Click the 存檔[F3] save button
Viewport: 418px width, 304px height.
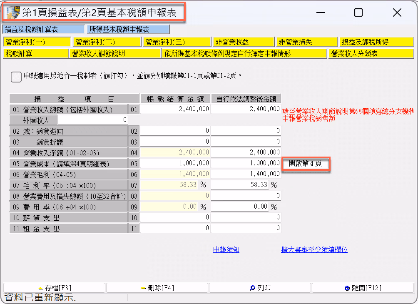(55, 288)
